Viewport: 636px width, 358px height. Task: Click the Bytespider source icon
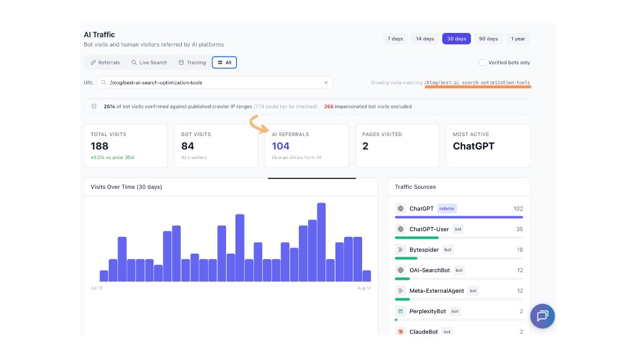click(x=401, y=250)
